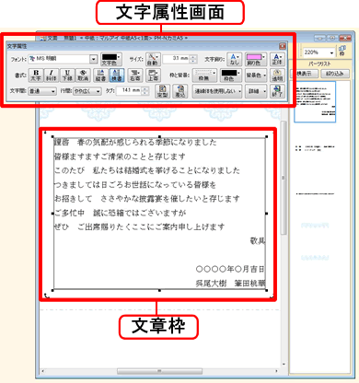Open the decoration color (飾り色) swatch
359x383 pixels.
coord(255,59)
